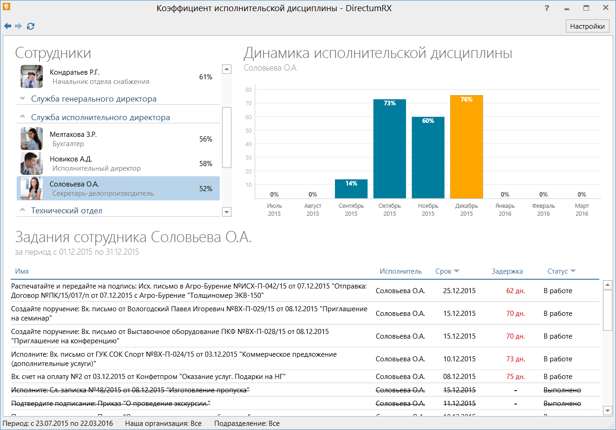Viewport: 616px width, 430px height.
Task: Click the Январь 2016 axis label
Action: coord(505,210)
